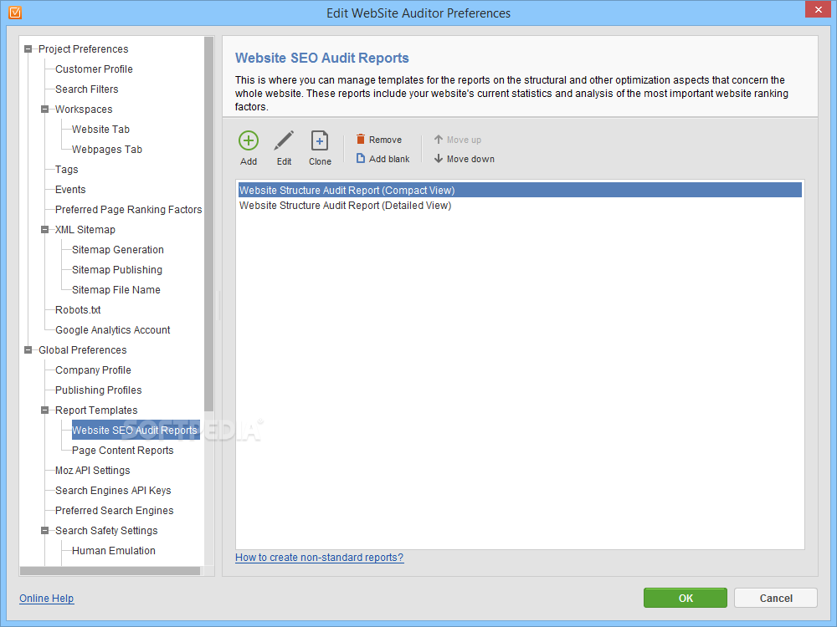Collapse the Project Preferences tree node

(28, 49)
